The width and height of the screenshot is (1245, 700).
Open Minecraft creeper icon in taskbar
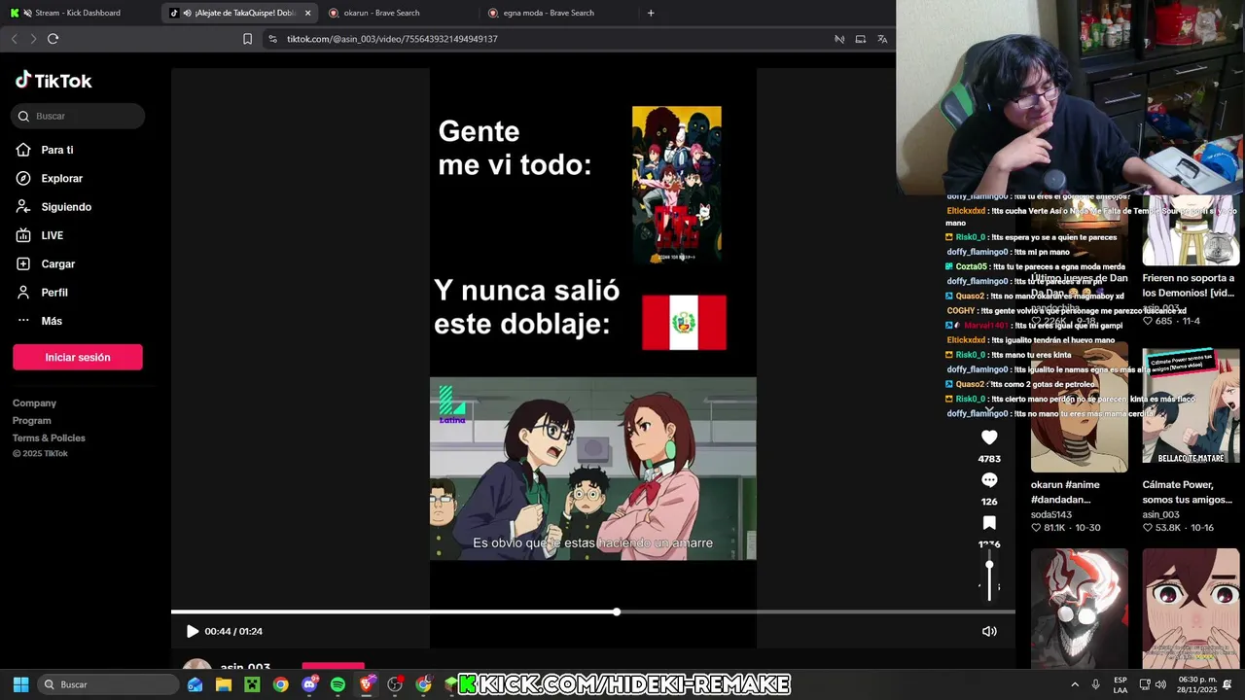pyautogui.click(x=252, y=684)
